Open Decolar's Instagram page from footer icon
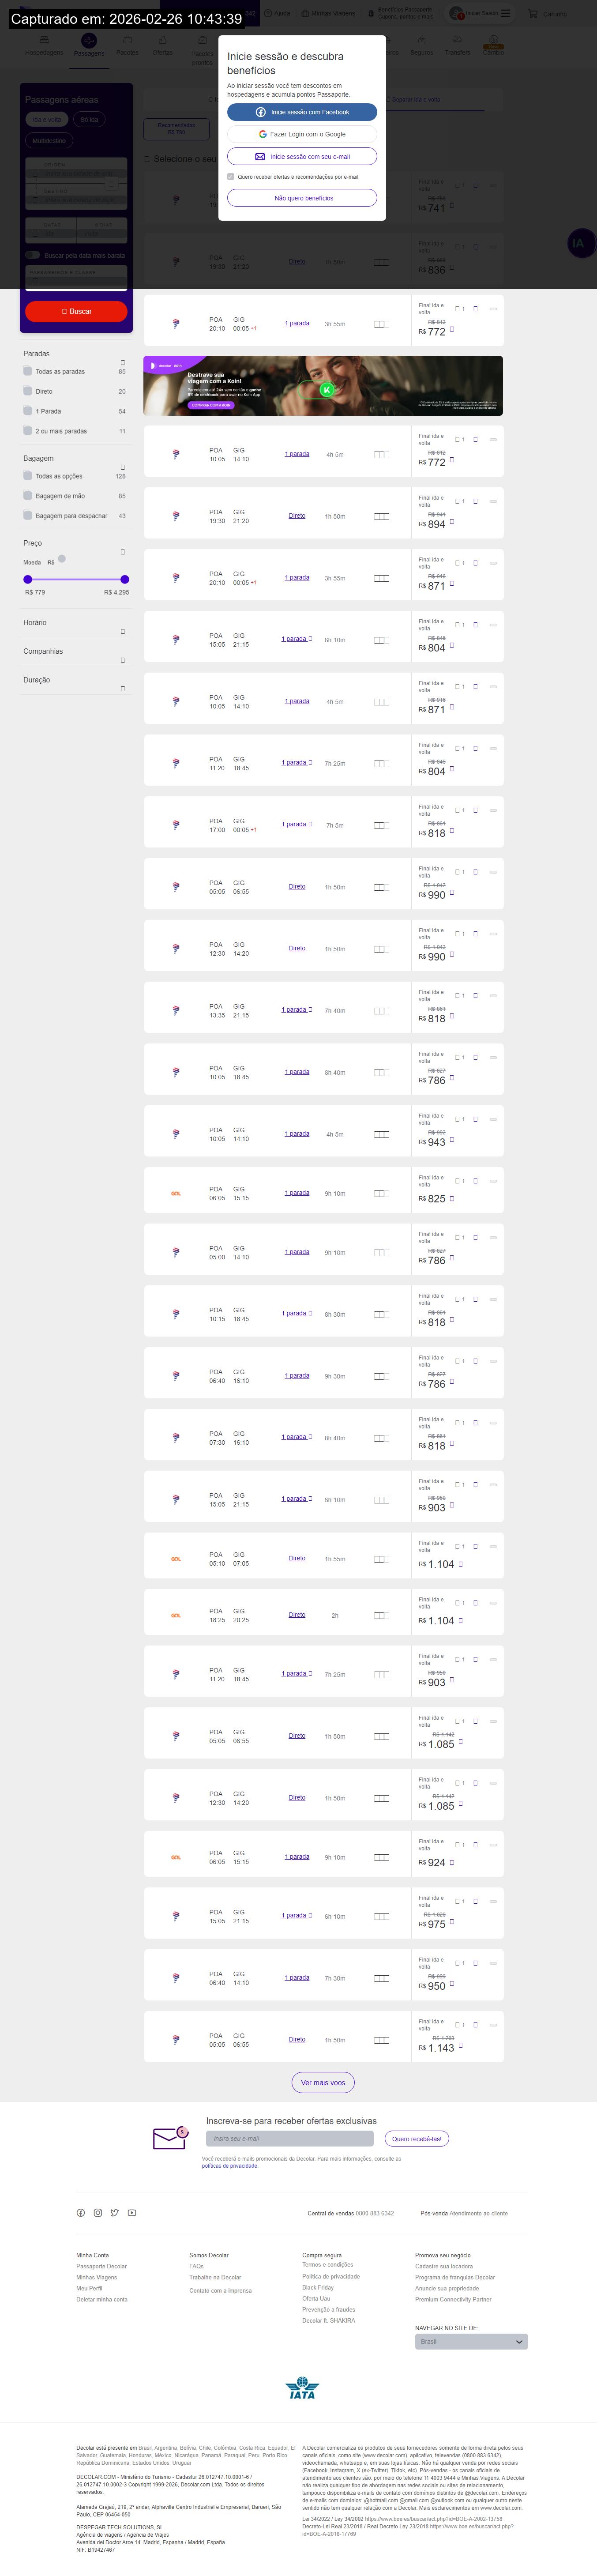597x2576 pixels. [x=98, y=2213]
